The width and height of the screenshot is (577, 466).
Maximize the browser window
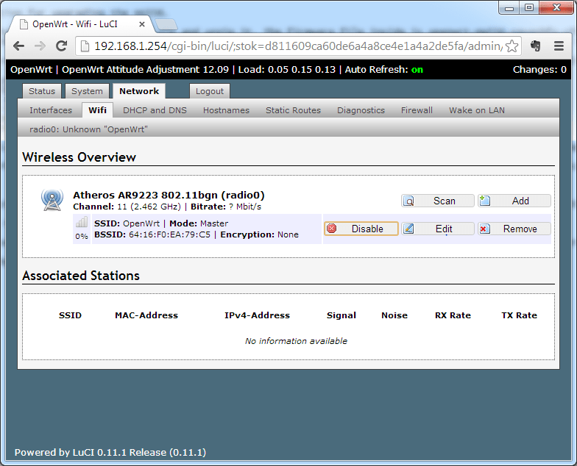coord(528,7)
